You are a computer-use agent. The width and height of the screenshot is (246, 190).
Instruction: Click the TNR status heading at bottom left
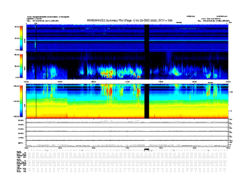click(18, 167)
